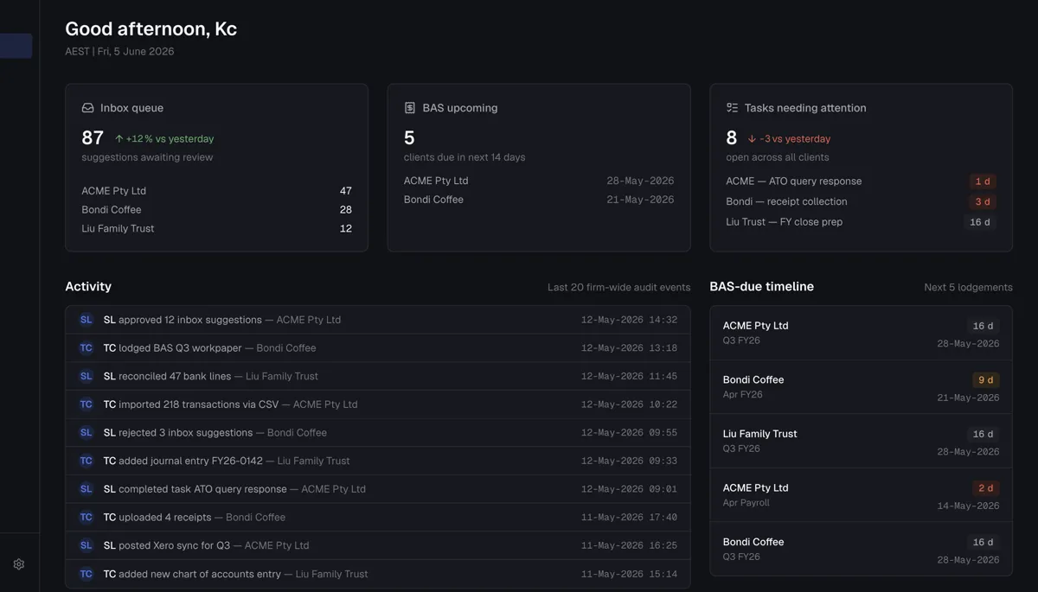Click tasks needing attention count 8
This screenshot has height=592, width=1038.
click(732, 138)
